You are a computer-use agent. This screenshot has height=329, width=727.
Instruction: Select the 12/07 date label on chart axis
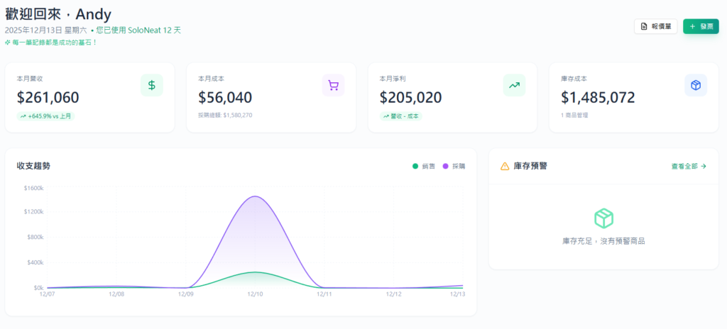click(47, 294)
